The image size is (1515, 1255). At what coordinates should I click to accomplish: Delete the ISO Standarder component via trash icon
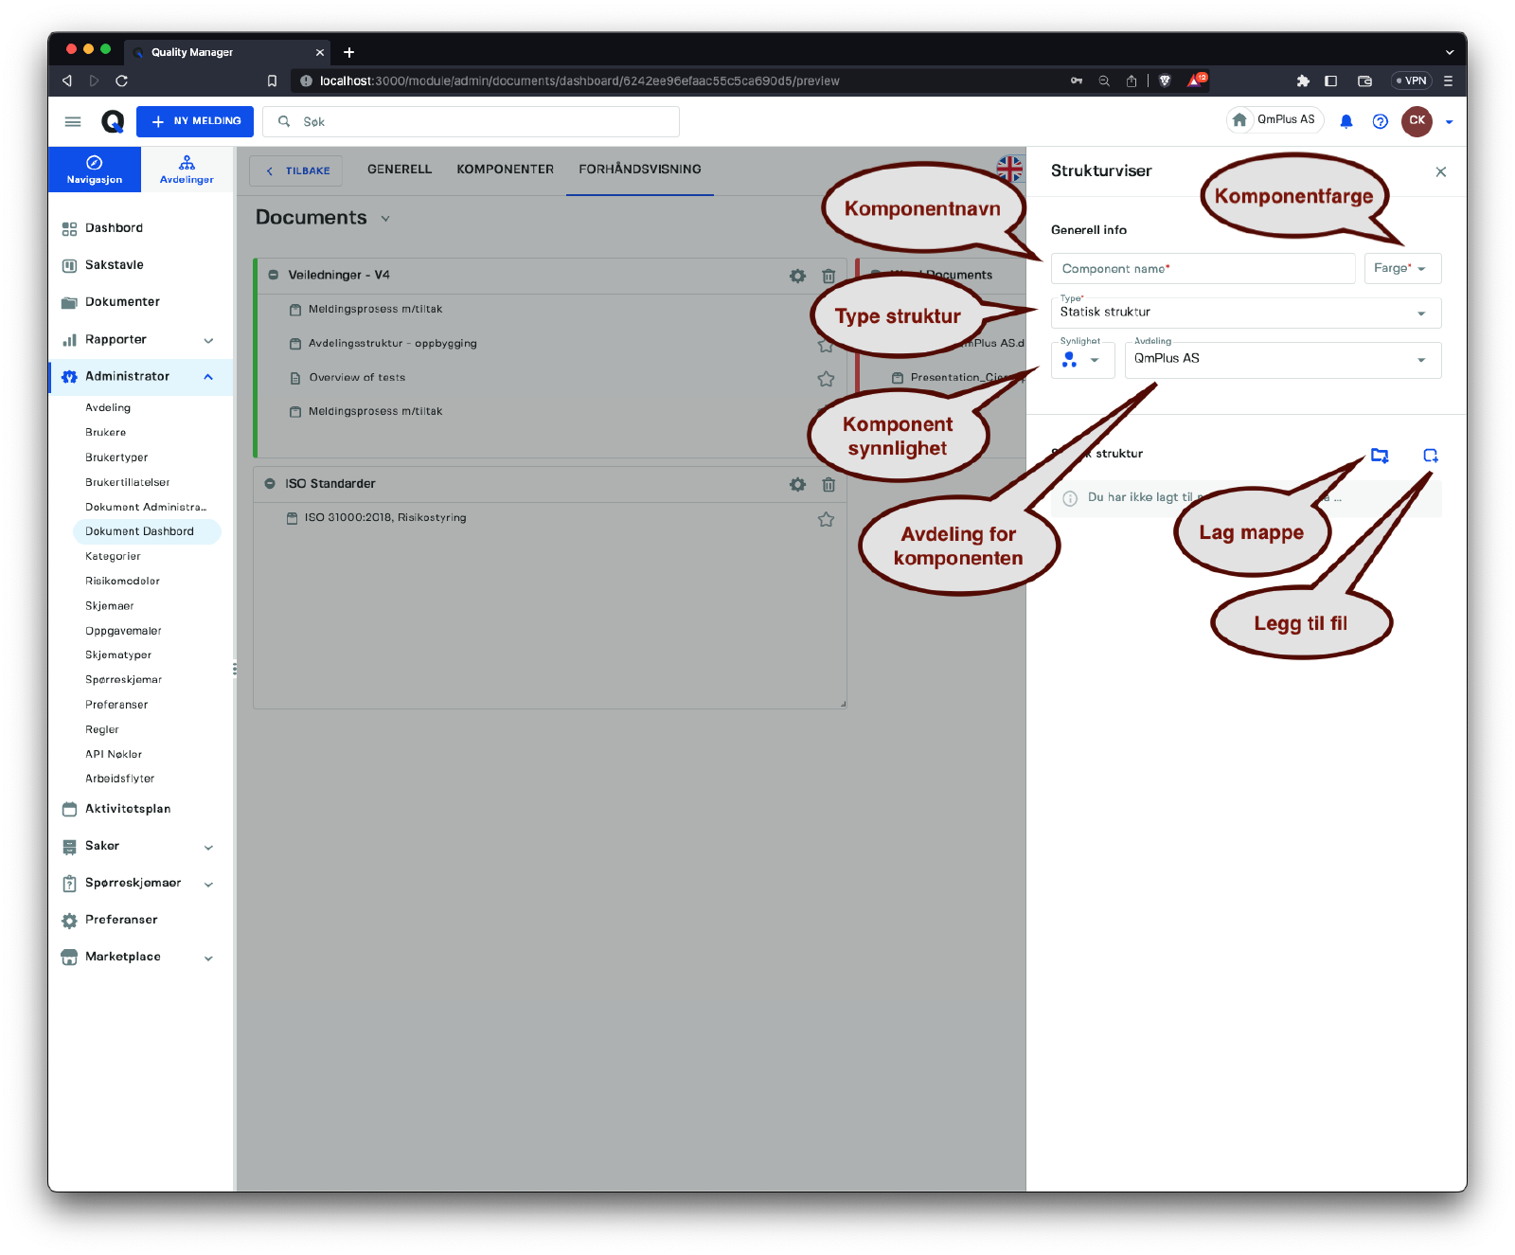coord(829,484)
